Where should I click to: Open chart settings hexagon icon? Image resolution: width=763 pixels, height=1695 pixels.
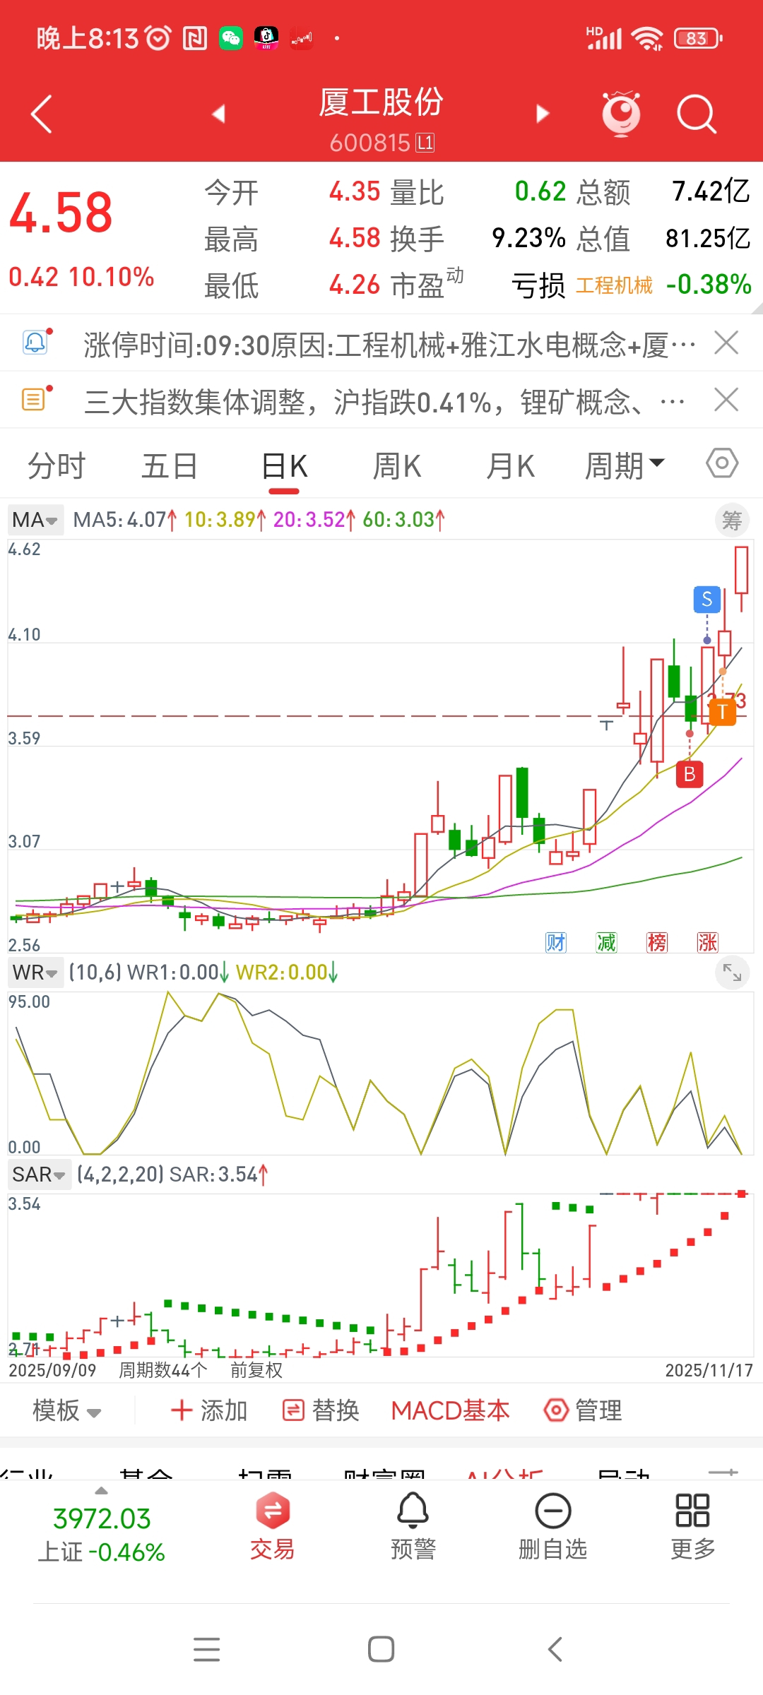tap(722, 464)
